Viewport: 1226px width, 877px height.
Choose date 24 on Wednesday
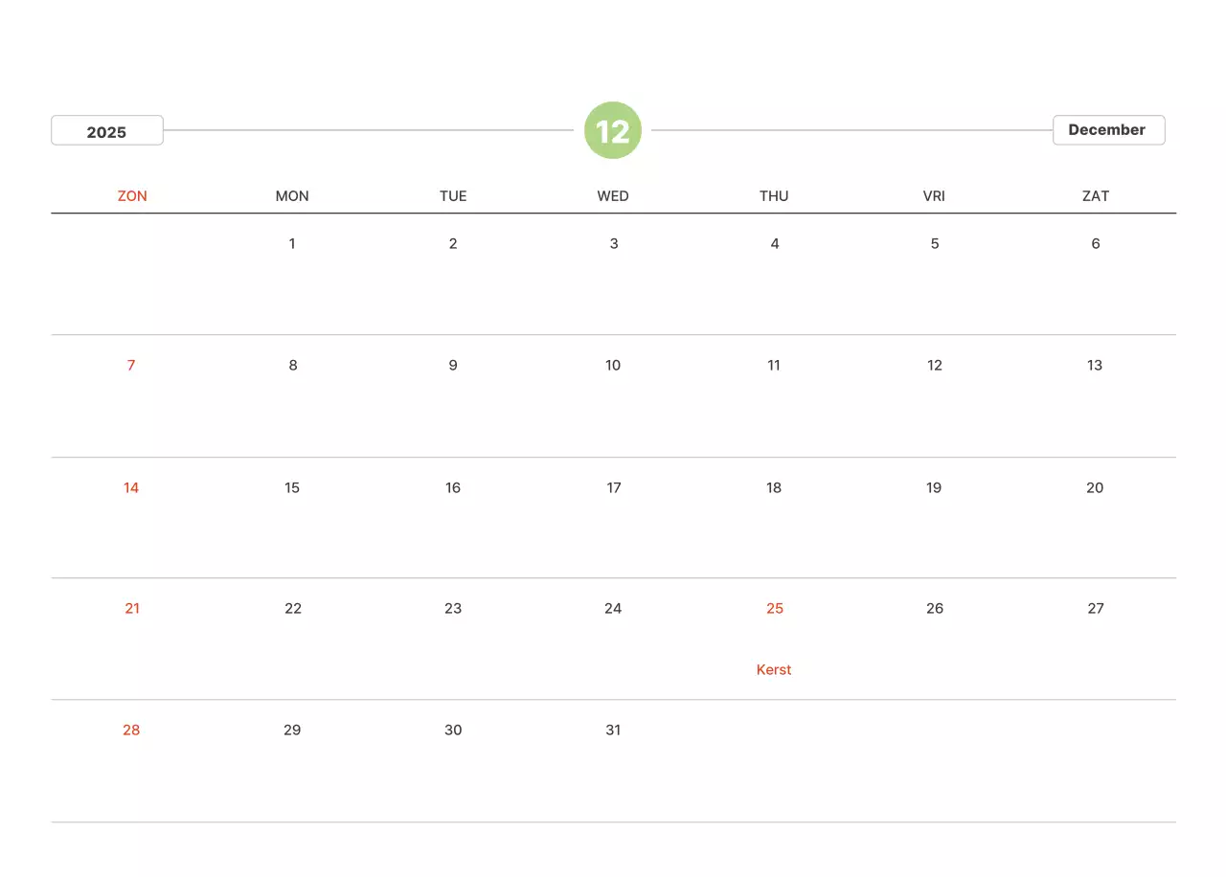[613, 609]
